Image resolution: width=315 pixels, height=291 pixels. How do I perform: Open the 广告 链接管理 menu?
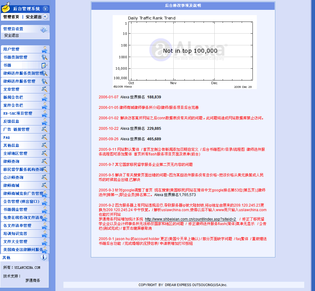(x=25, y=129)
